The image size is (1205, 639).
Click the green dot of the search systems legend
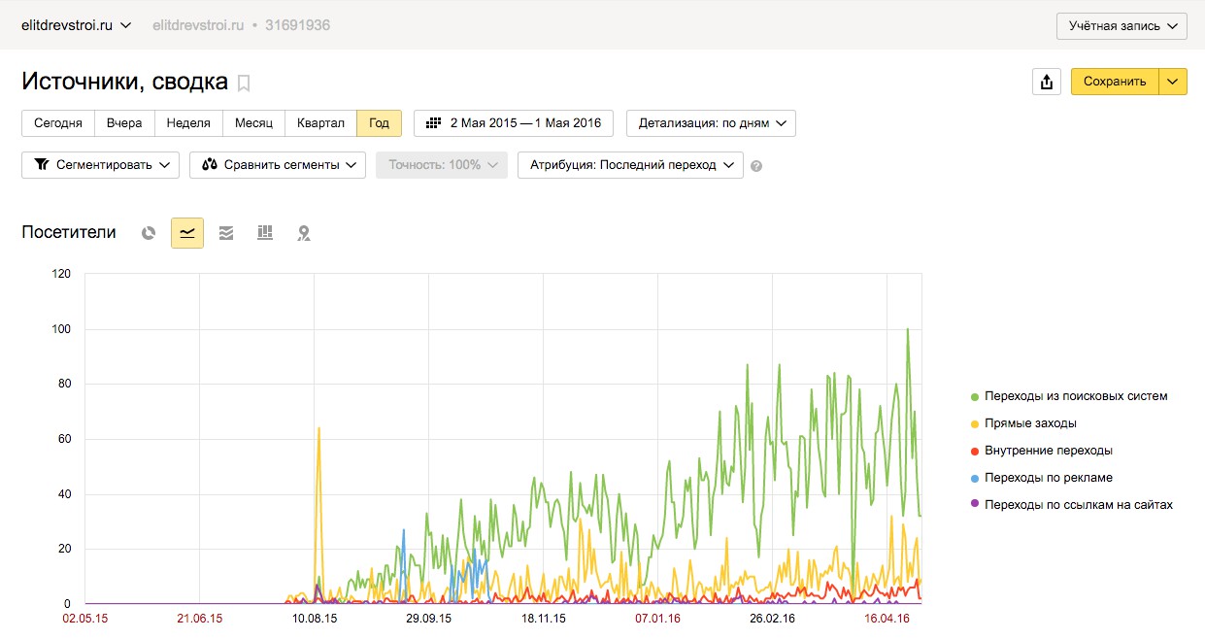[974, 397]
